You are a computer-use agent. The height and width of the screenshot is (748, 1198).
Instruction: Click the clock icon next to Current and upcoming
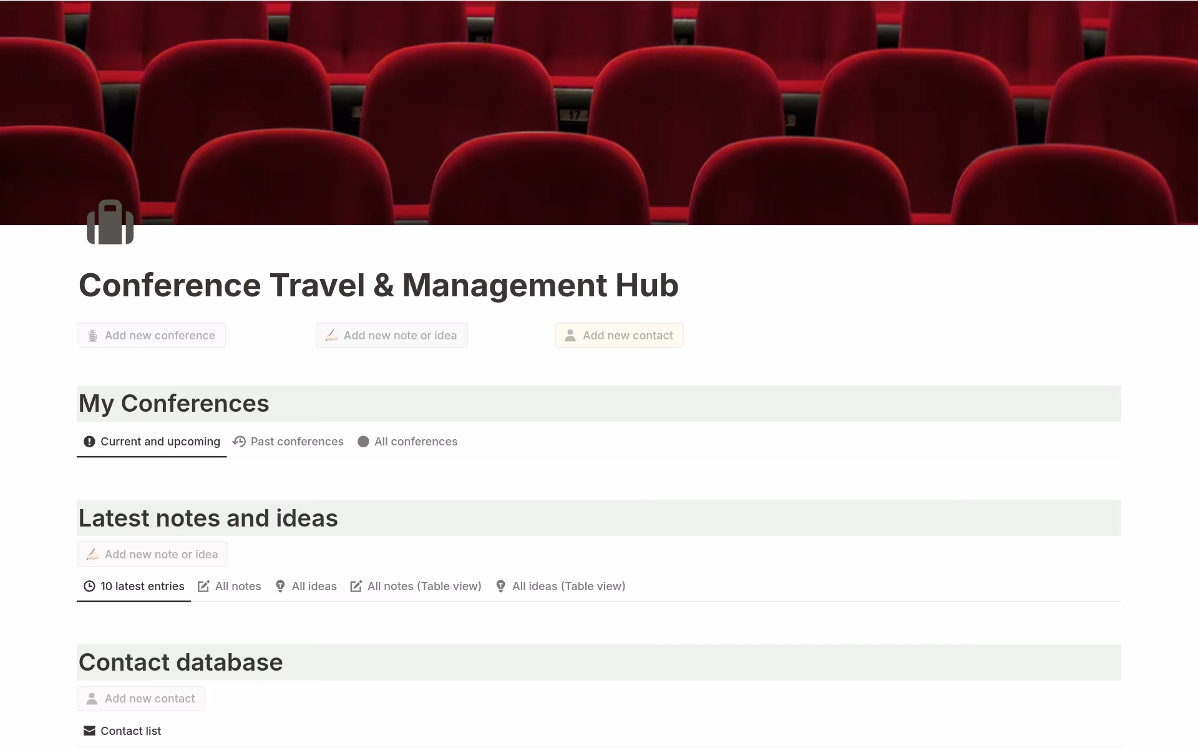(89, 441)
